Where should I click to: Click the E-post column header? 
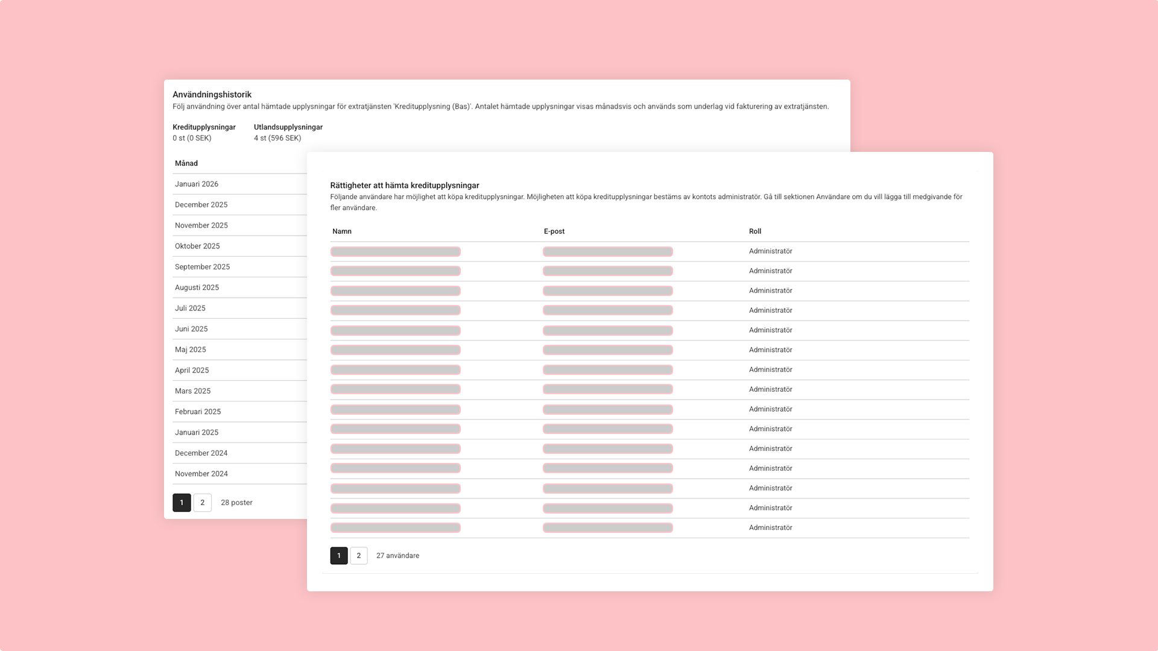(554, 231)
